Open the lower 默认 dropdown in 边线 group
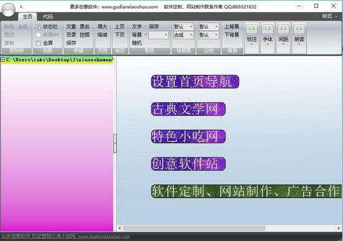 208,35
